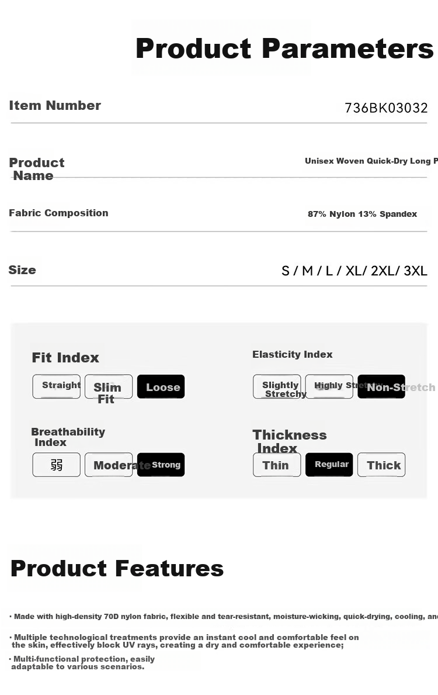Pick the Thin thickness option
This screenshot has width=438, height=695.
tap(277, 465)
